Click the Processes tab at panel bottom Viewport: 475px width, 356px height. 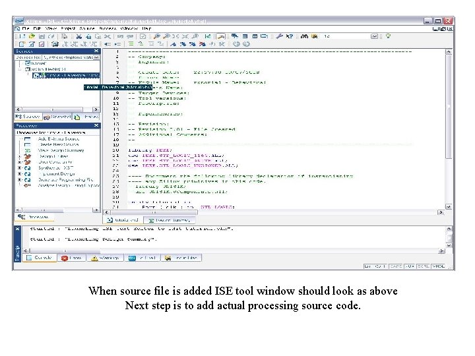34,217
